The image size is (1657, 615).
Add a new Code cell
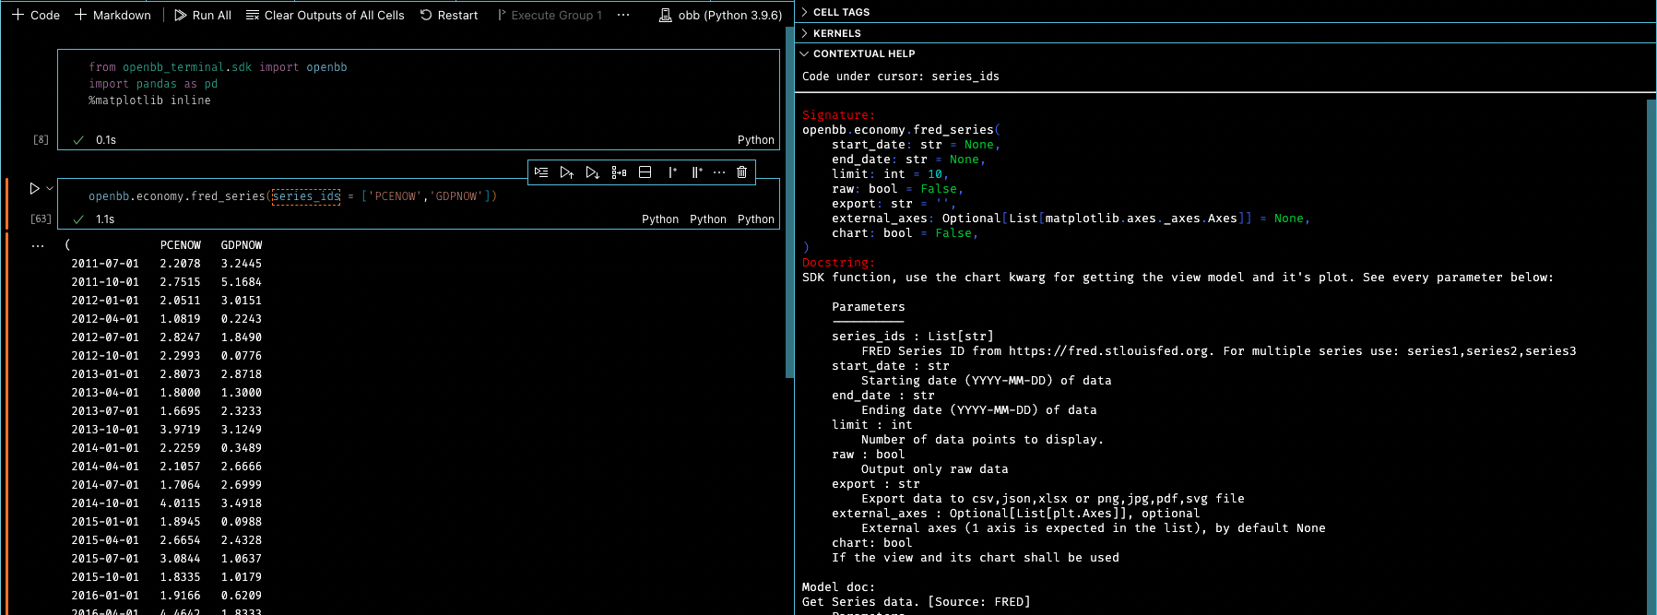(36, 15)
